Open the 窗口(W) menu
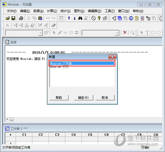This screenshot has width=165, height=152. pyautogui.click(x=124, y=11)
